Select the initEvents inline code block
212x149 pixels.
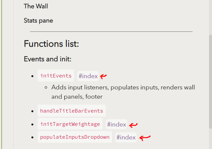point(56,75)
